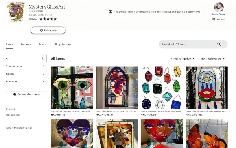Image resolution: width=236 pixels, height=148 pixels.
Task: Open the Crying Eye Teardrop thumbnail
Action: pyautogui.click(x=72, y=88)
